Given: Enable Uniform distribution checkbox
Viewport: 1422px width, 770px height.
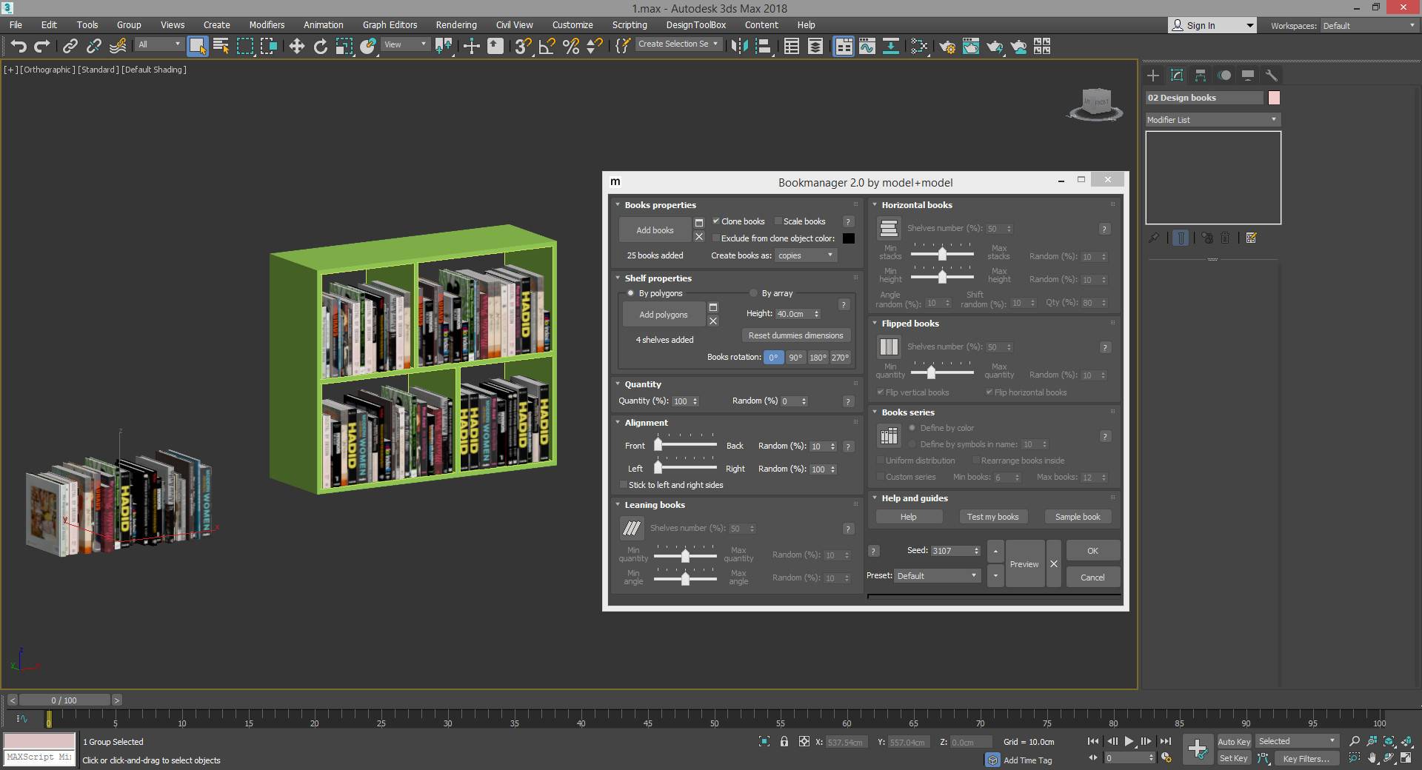Looking at the screenshot, I should pyautogui.click(x=881, y=461).
